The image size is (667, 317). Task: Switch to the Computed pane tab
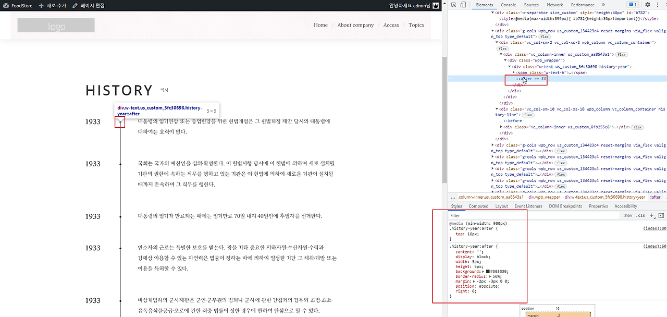click(478, 206)
